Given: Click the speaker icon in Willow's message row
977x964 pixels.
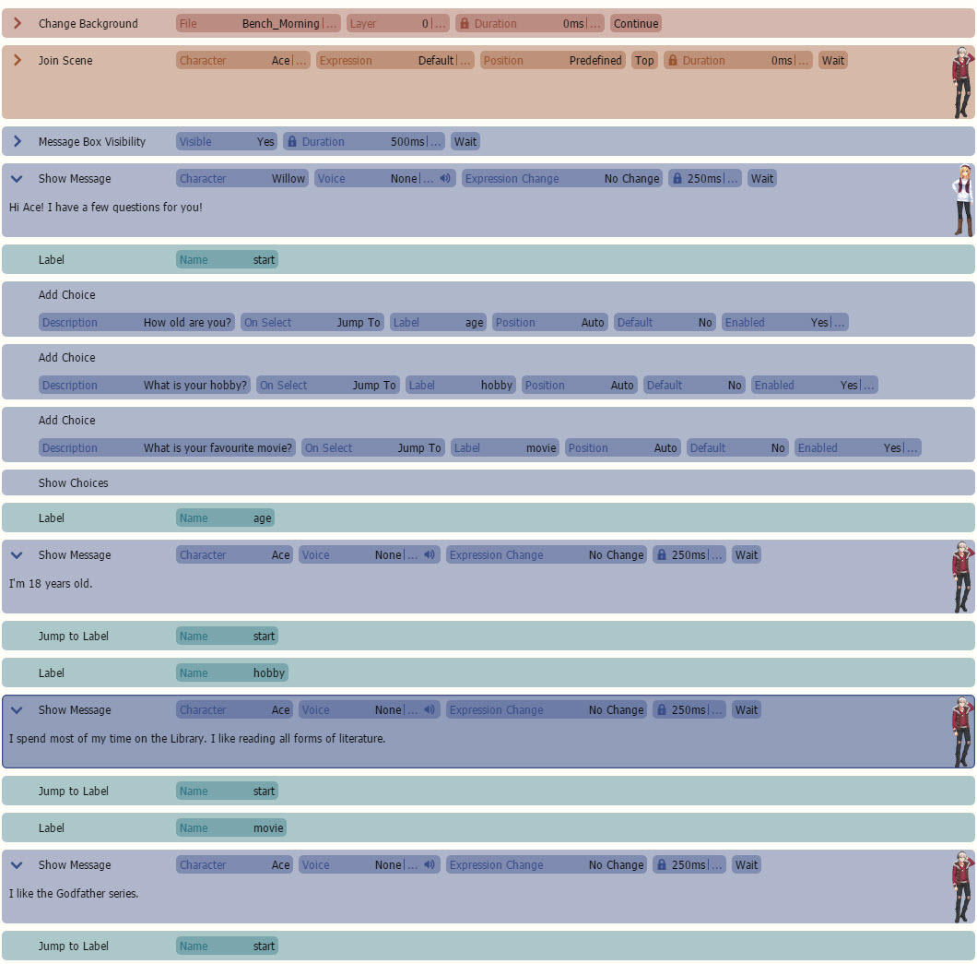Looking at the screenshot, I should pyautogui.click(x=445, y=179).
